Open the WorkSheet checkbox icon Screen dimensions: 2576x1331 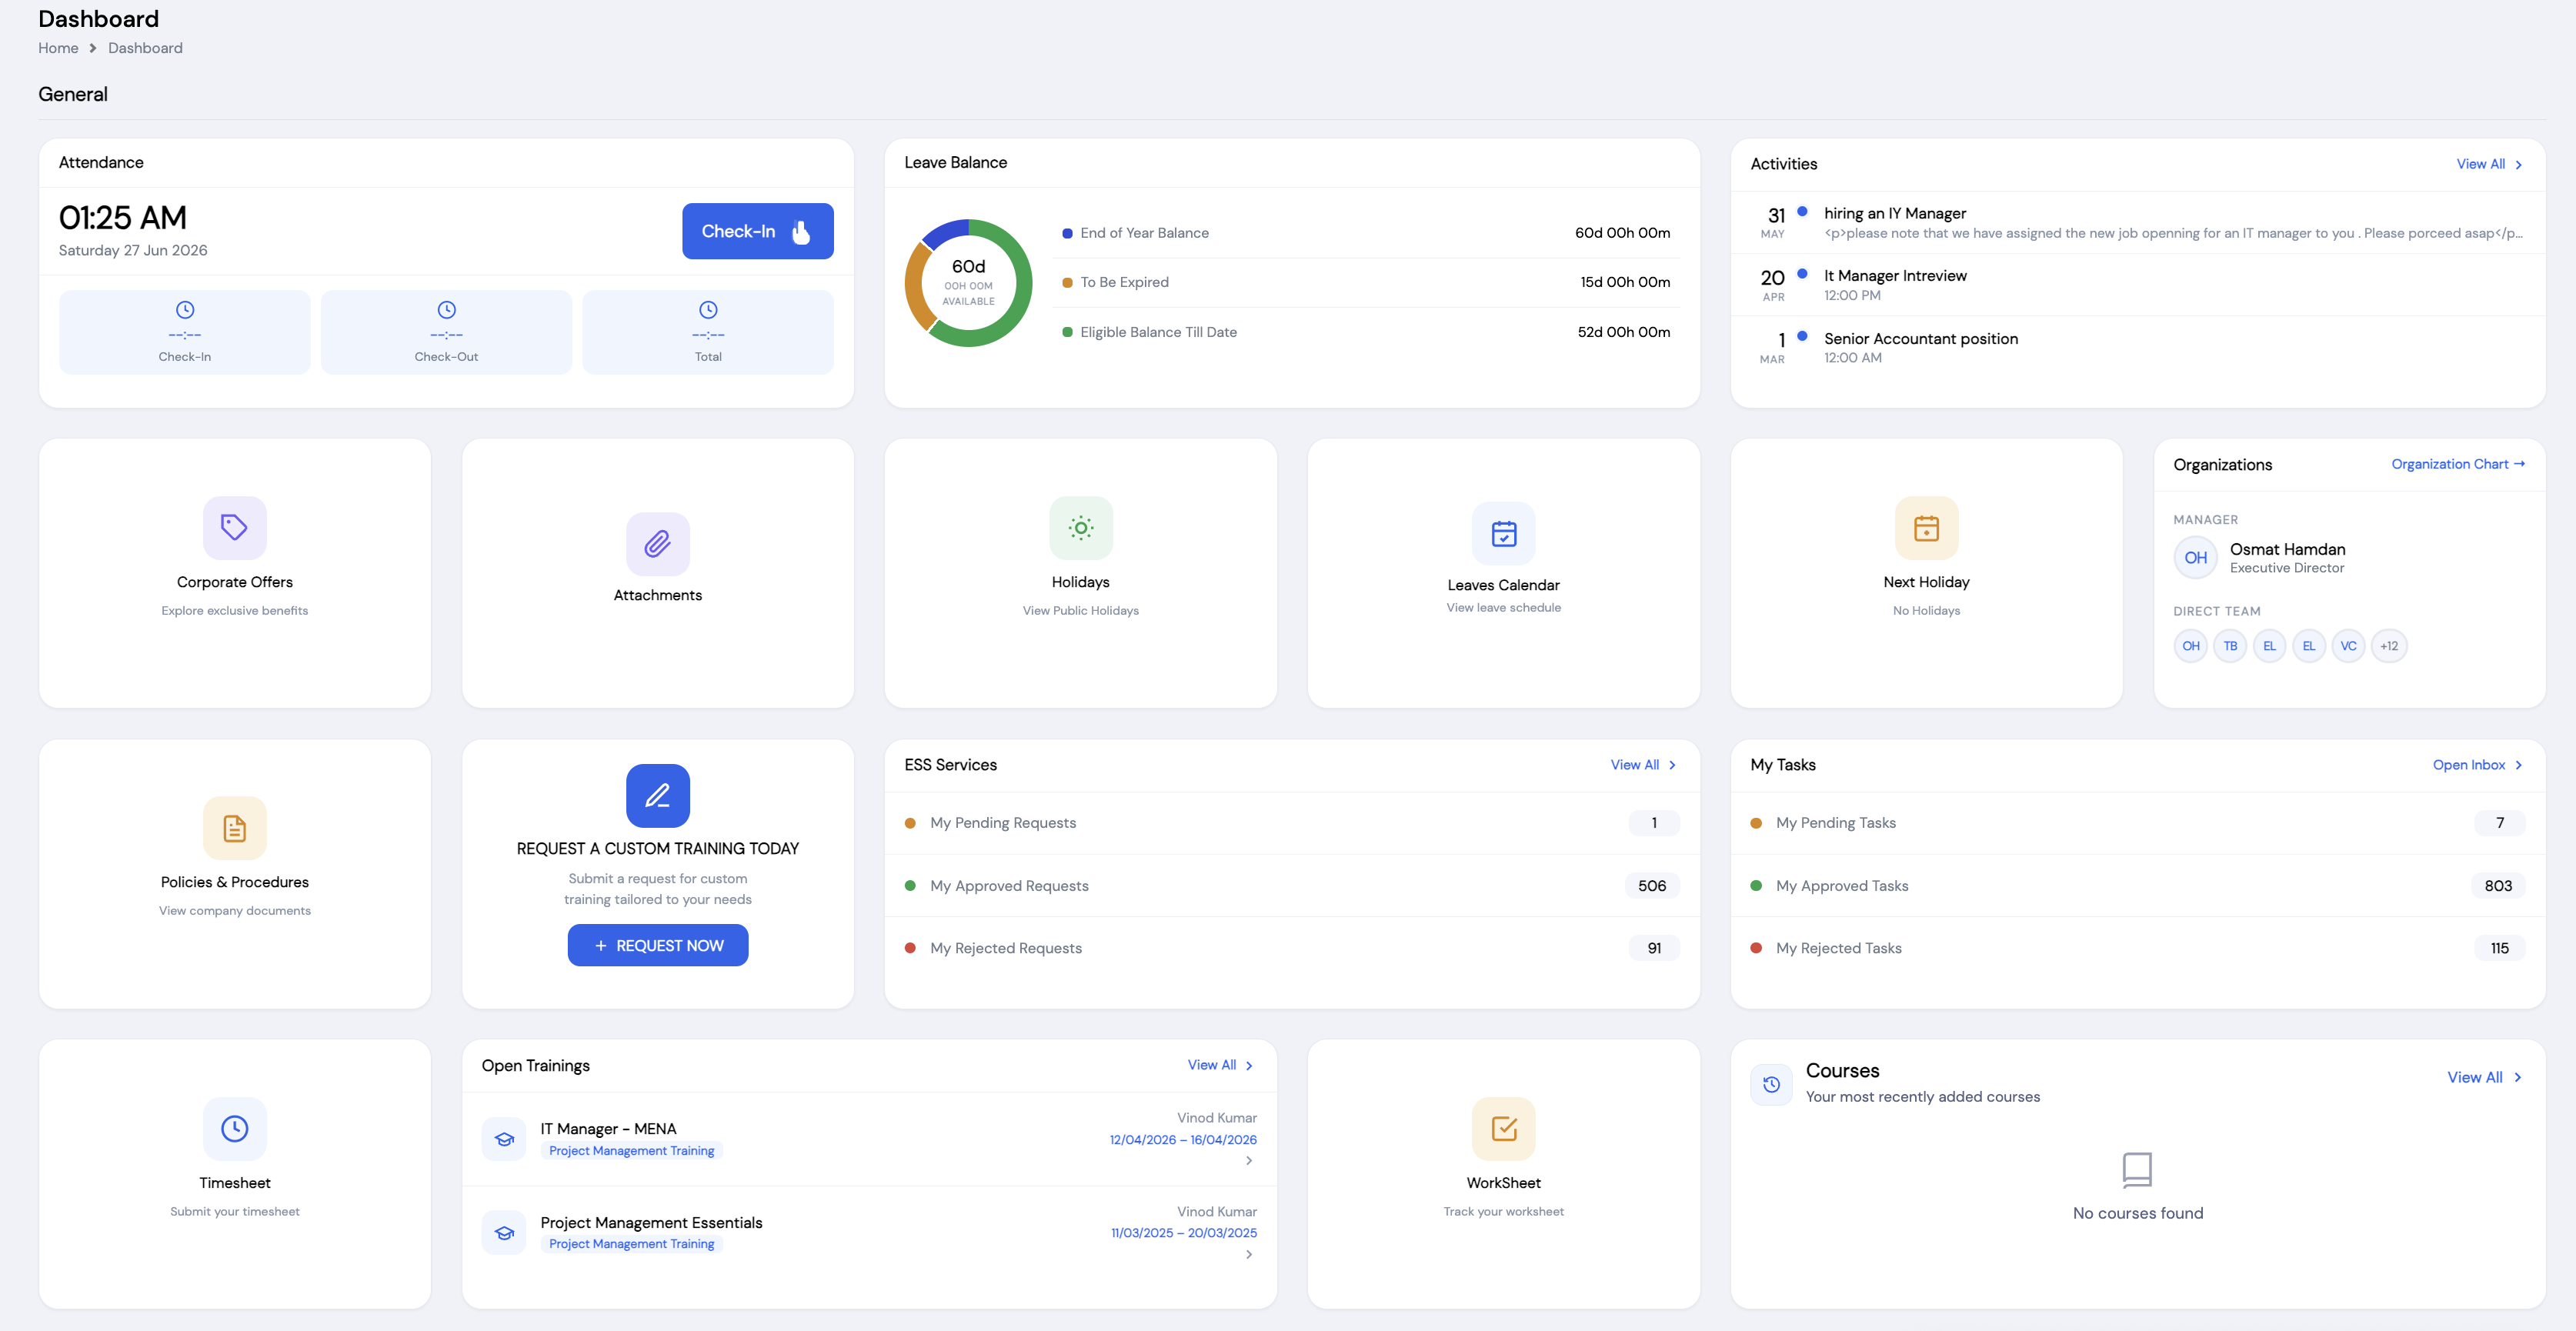(x=1503, y=1128)
